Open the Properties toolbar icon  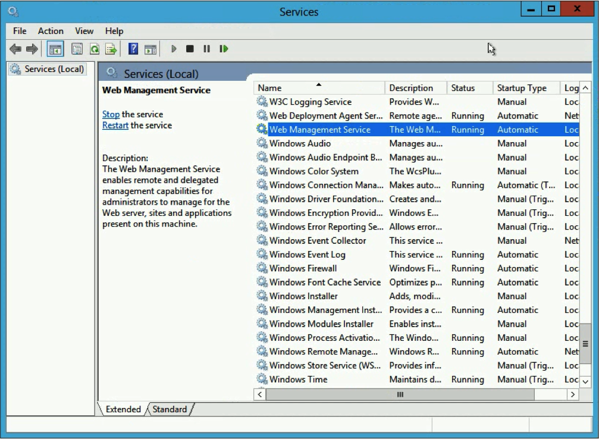77,49
